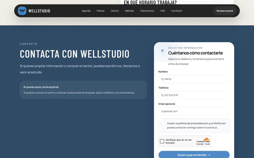Click the Cloudflare Ayuda link
The width and height of the screenshot is (254, 158).
(207, 144)
